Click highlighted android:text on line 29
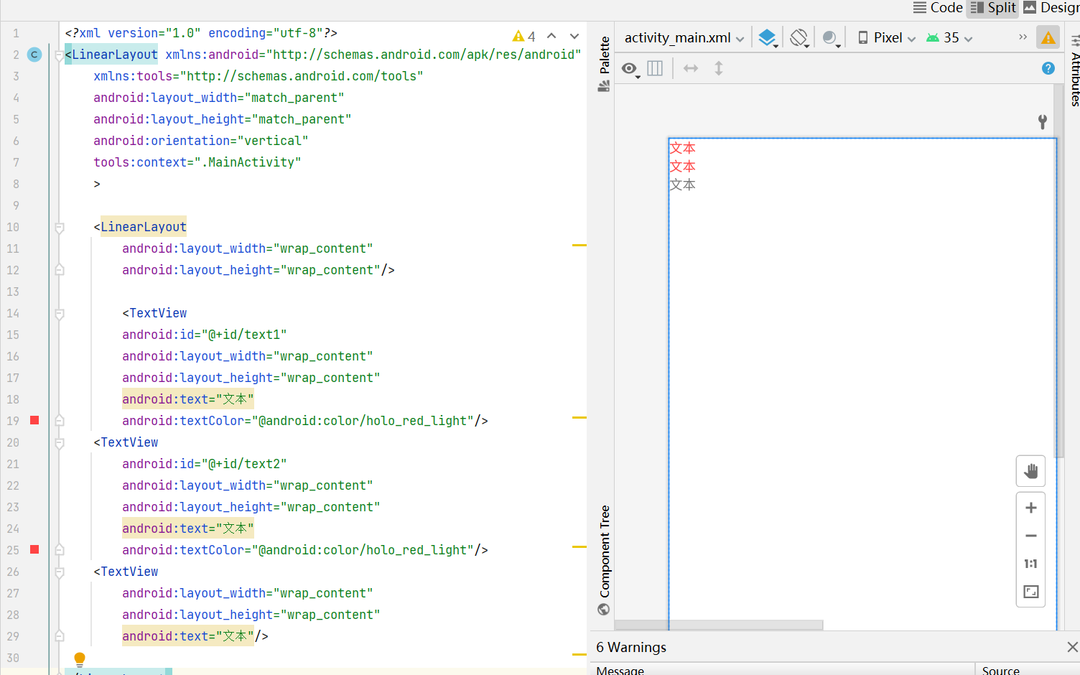 [x=188, y=636]
